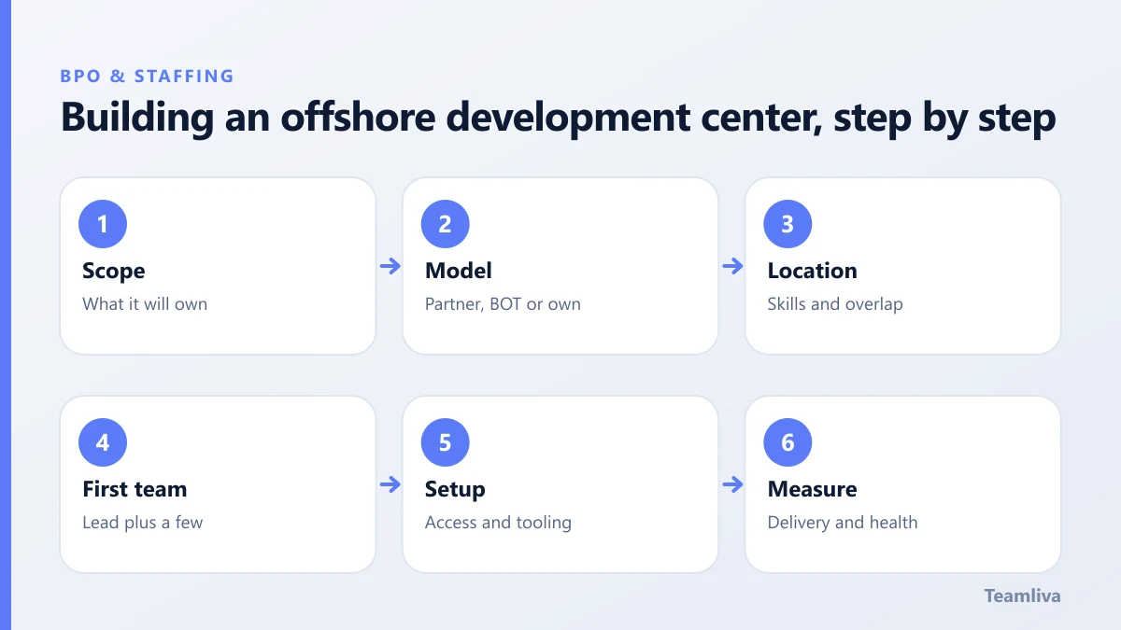The width and height of the screenshot is (1121, 630).
Task: Click the number 5 badge on Setup card
Action: click(446, 442)
